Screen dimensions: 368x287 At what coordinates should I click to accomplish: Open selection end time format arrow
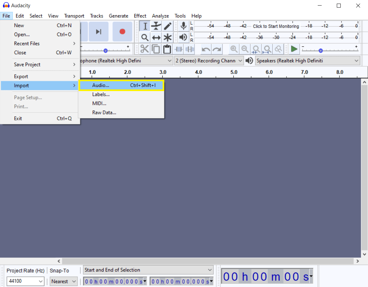tap(211, 281)
